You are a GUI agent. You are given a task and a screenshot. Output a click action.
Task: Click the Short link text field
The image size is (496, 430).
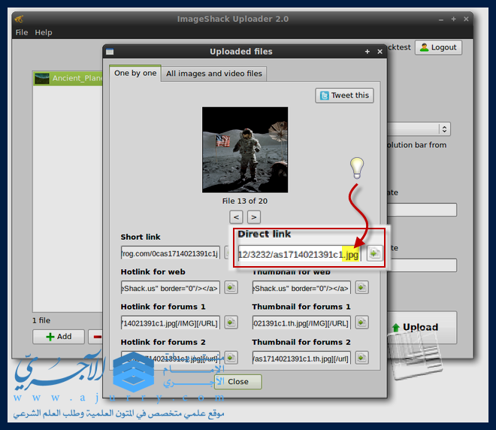[x=170, y=253]
